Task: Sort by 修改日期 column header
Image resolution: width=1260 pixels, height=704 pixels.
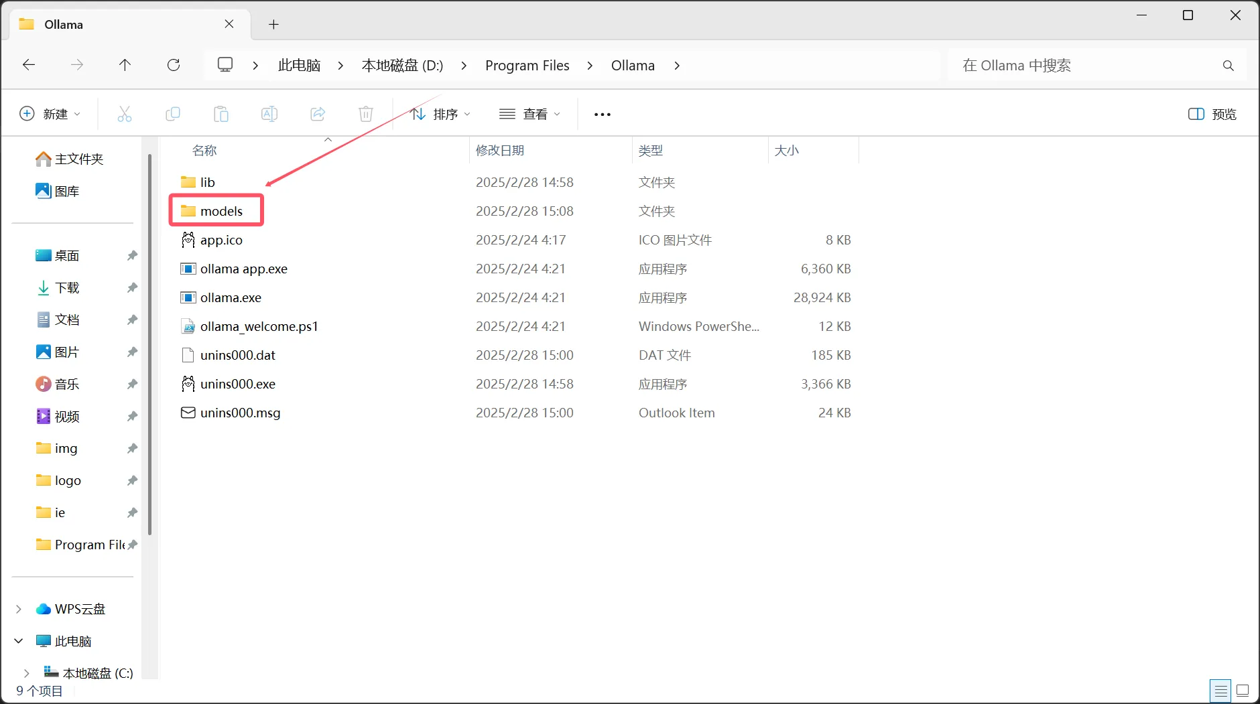Action: coord(500,150)
